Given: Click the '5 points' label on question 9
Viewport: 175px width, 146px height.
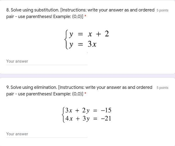Looking at the screenshot, I should click(162, 88).
